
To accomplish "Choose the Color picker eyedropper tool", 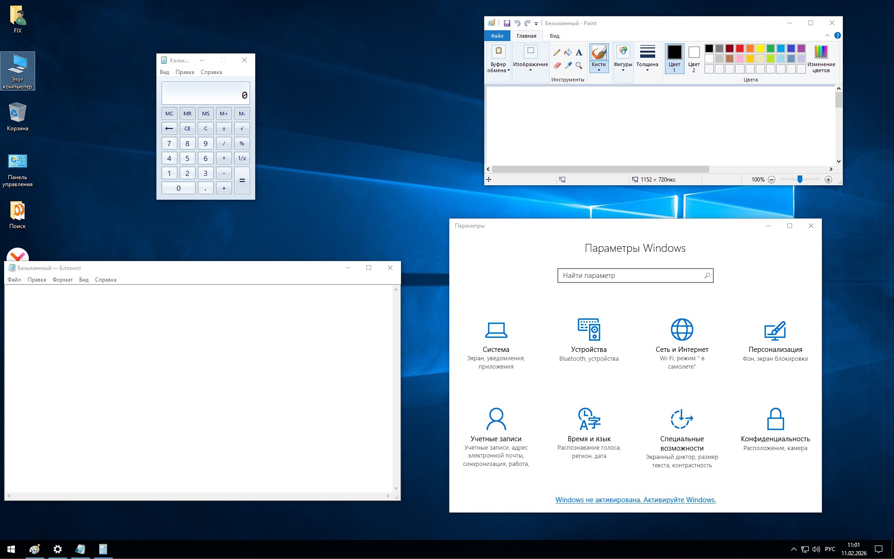I will coord(568,66).
